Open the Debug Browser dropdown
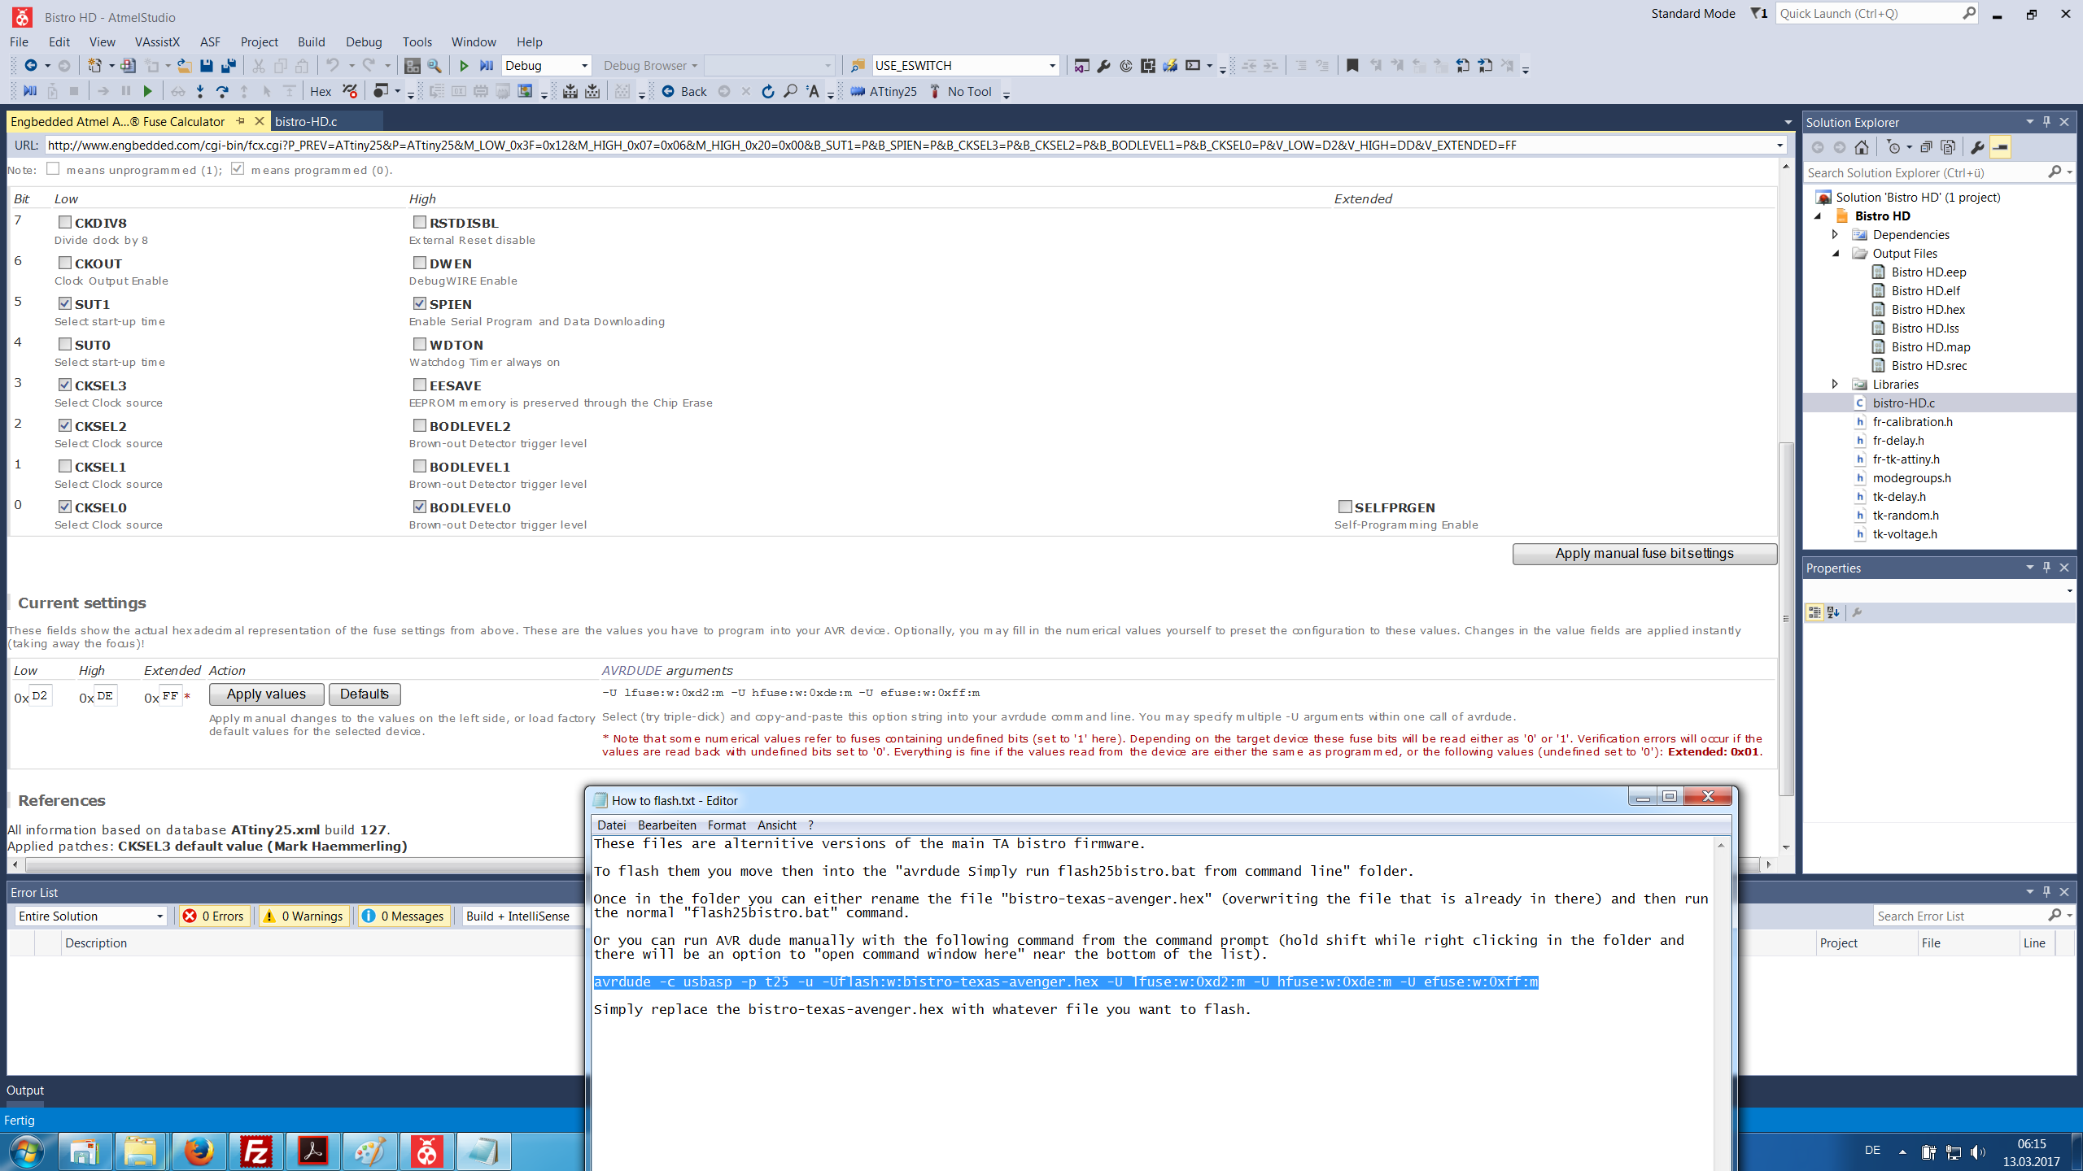Viewport: 2083px width, 1171px height. click(650, 66)
